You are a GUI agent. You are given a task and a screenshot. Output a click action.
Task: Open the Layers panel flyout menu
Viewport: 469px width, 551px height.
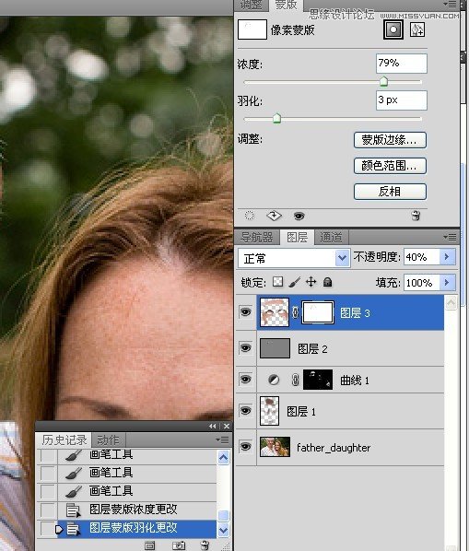coord(450,237)
